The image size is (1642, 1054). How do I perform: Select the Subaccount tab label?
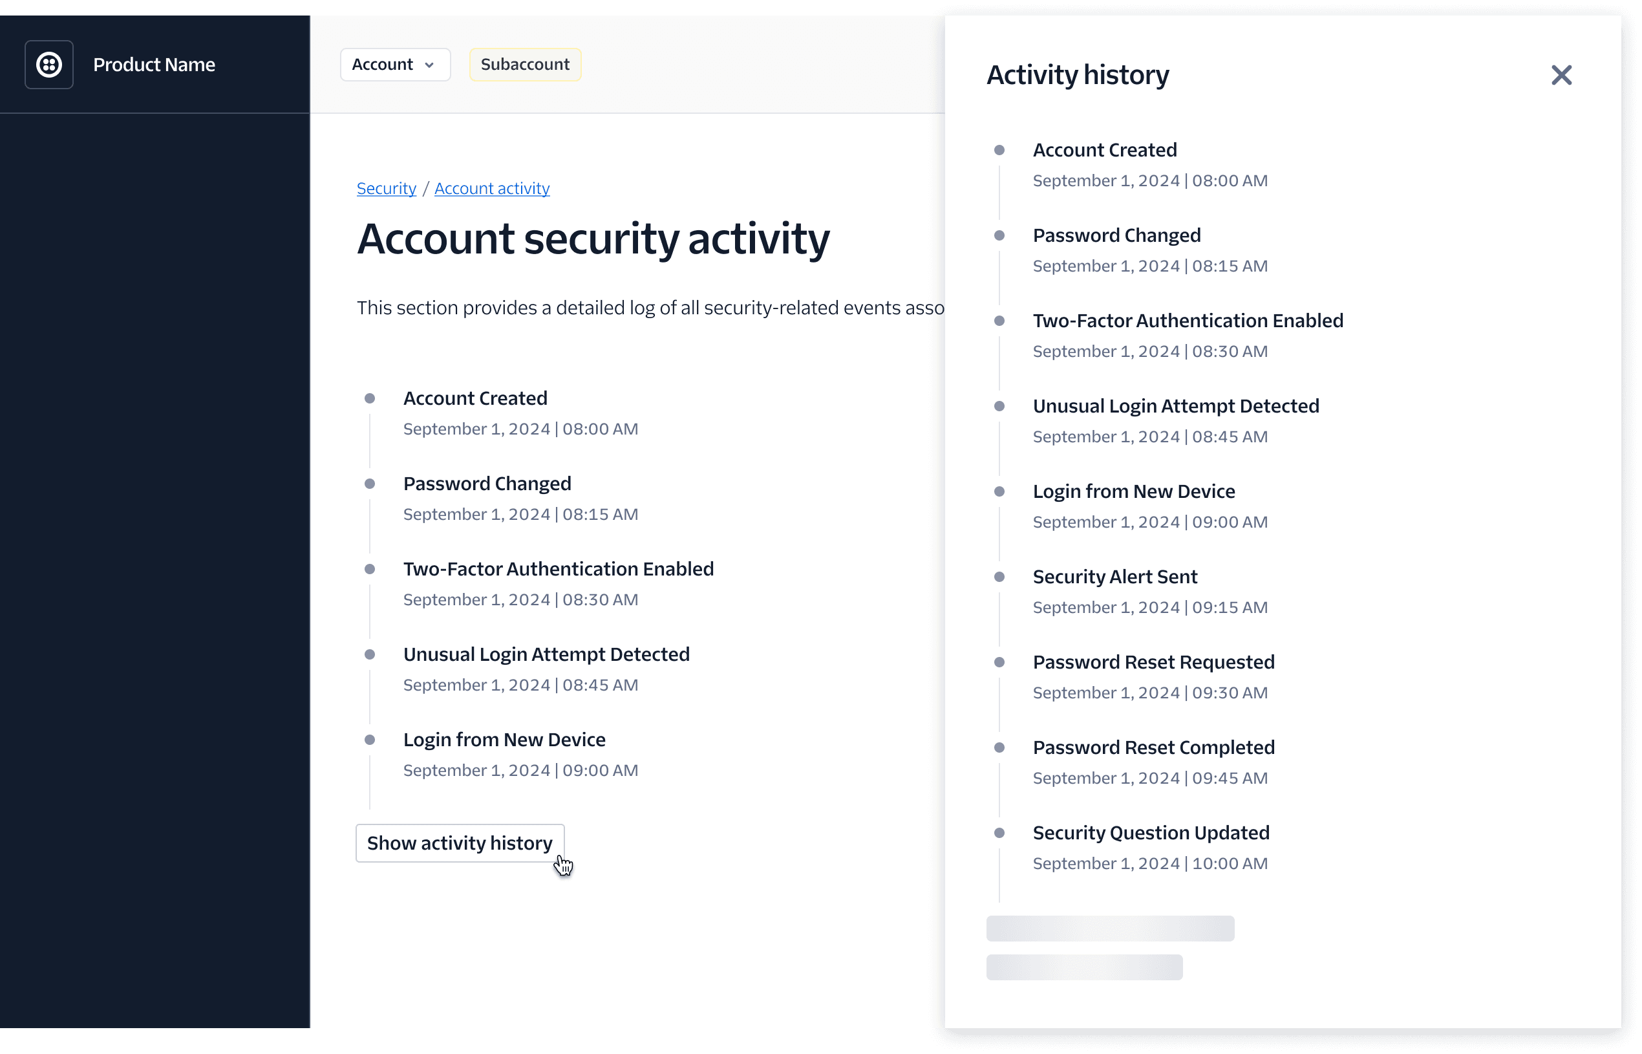coord(524,65)
